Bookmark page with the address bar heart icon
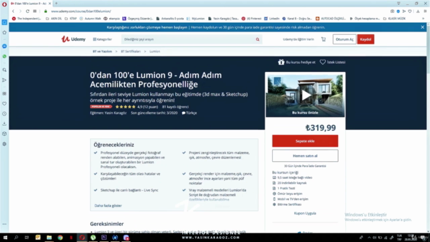This screenshot has height=242, width=430. tap(410, 11)
